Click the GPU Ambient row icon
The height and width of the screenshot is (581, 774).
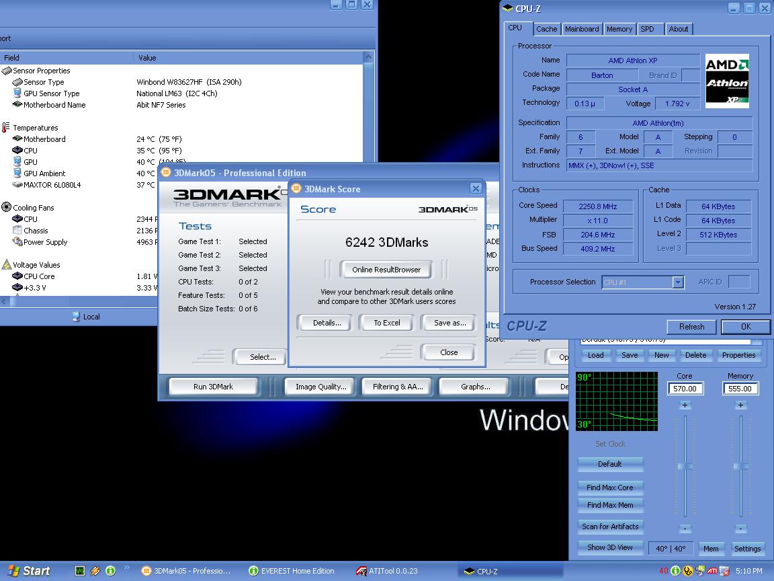tap(17, 173)
